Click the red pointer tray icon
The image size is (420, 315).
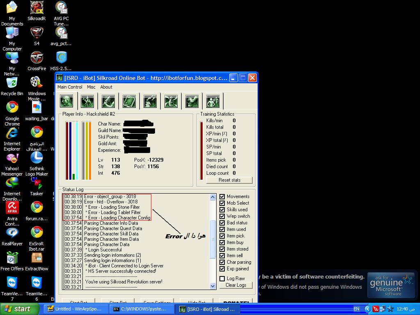[376, 309]
